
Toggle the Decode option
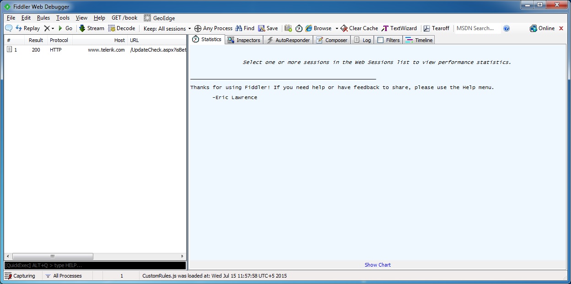(x=121, y=28)
